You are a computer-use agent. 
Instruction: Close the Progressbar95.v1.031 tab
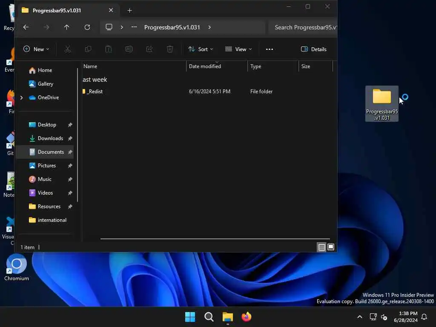[111, 10]
